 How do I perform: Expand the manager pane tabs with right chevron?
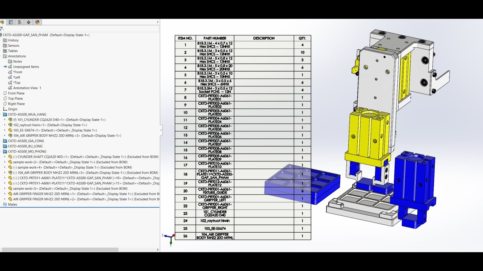(157, 22)
